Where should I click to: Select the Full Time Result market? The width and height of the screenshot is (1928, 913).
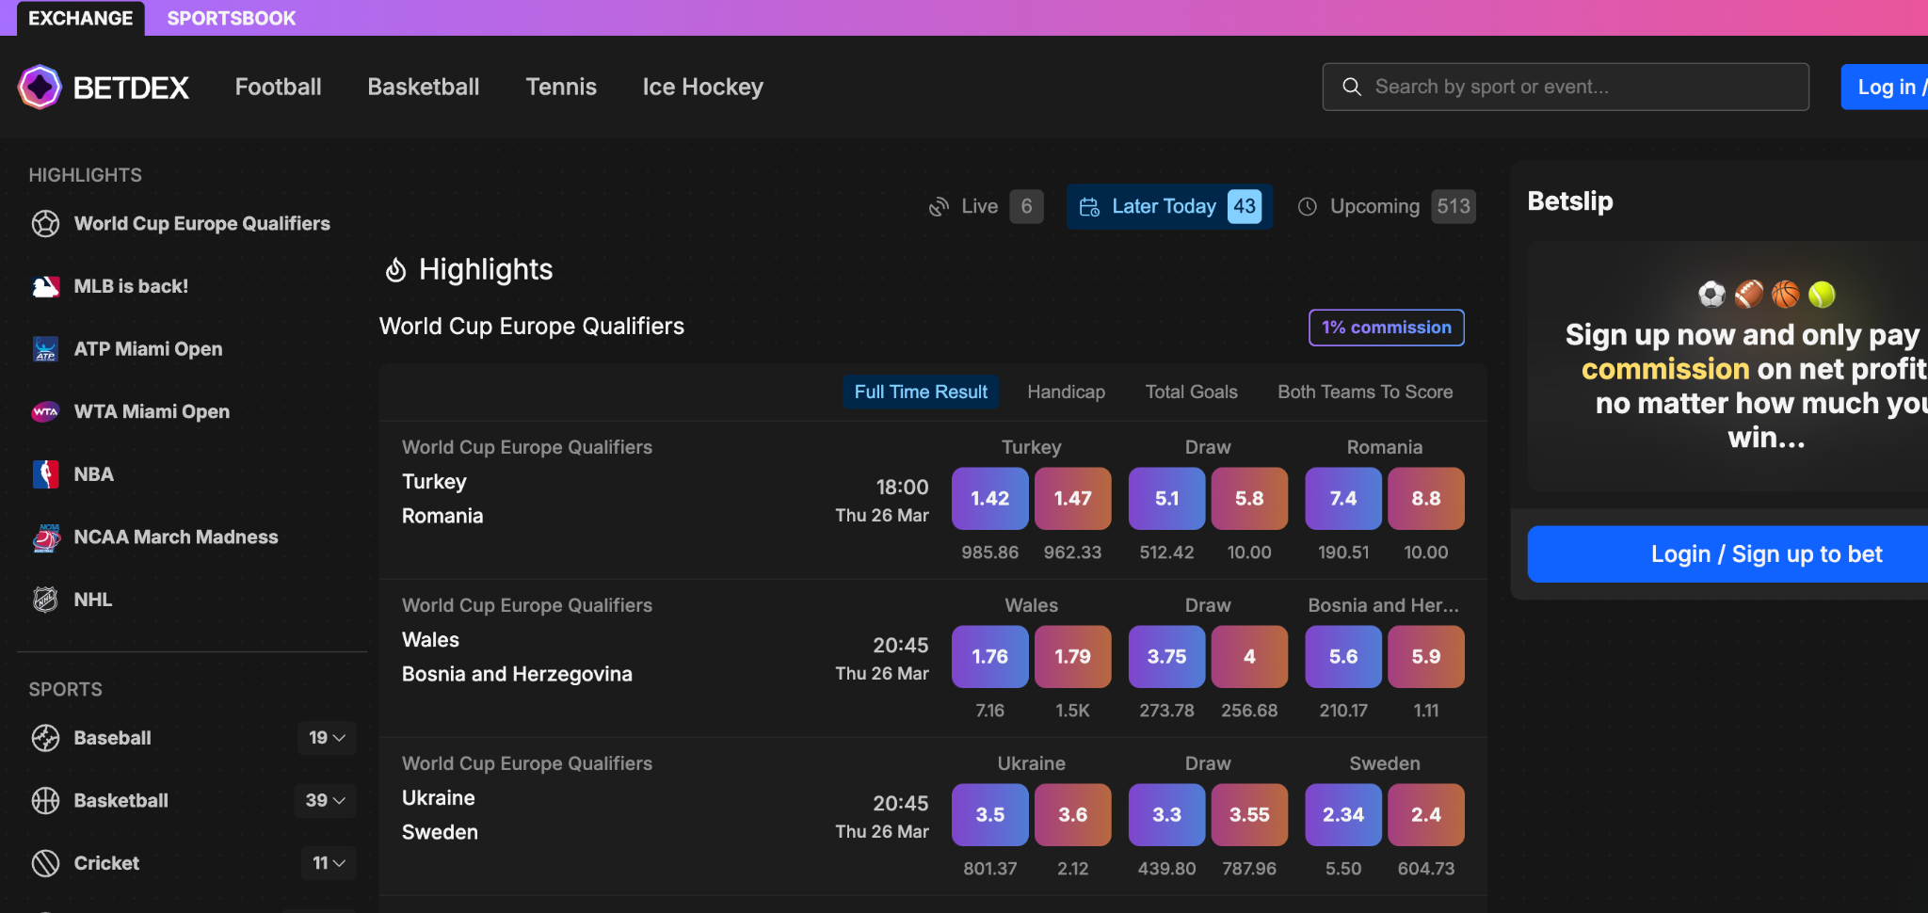click(921, 392)
